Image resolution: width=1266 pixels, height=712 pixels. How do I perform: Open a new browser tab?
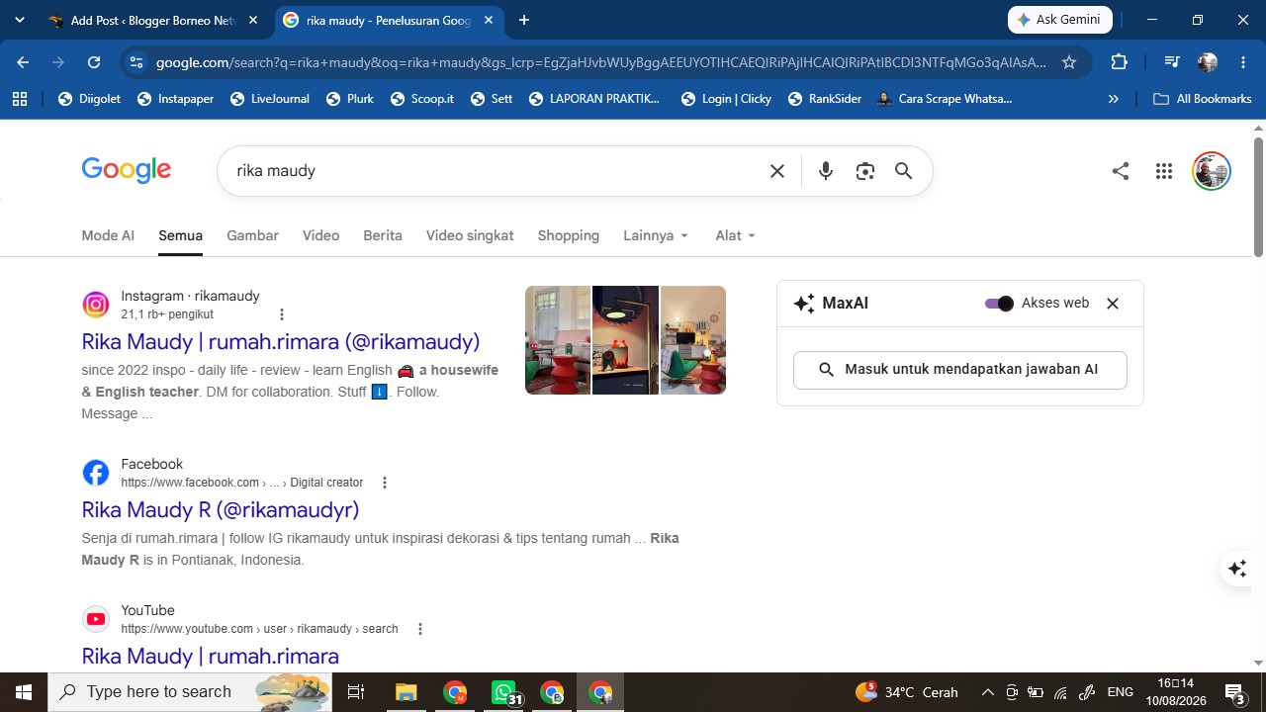[x=524, y=20]
